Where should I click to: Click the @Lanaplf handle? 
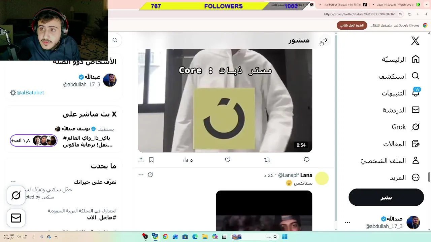click(289, 175)
